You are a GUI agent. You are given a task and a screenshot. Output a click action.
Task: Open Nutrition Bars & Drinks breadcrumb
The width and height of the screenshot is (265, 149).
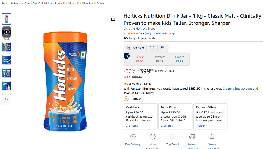[91, 4]
